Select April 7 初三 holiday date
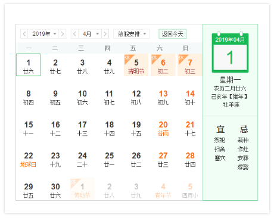 point(190,65)
